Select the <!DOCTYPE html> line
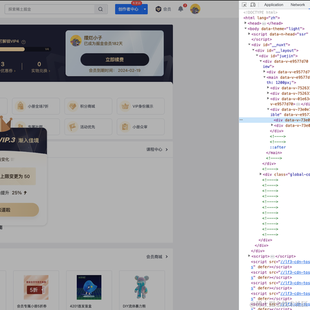Image resolution: width=310 pixels, height=310 pixels. tap(260, 12)
